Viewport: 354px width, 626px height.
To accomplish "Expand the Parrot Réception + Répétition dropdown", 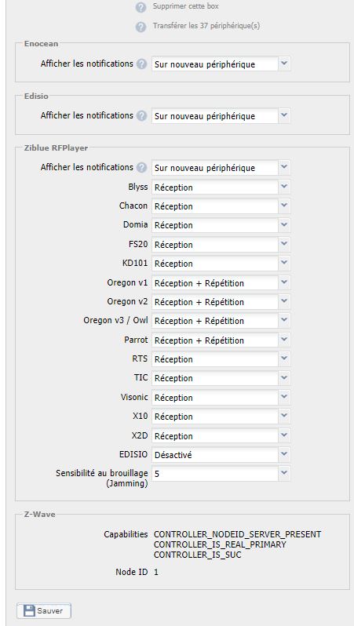I will pos(221,340).
